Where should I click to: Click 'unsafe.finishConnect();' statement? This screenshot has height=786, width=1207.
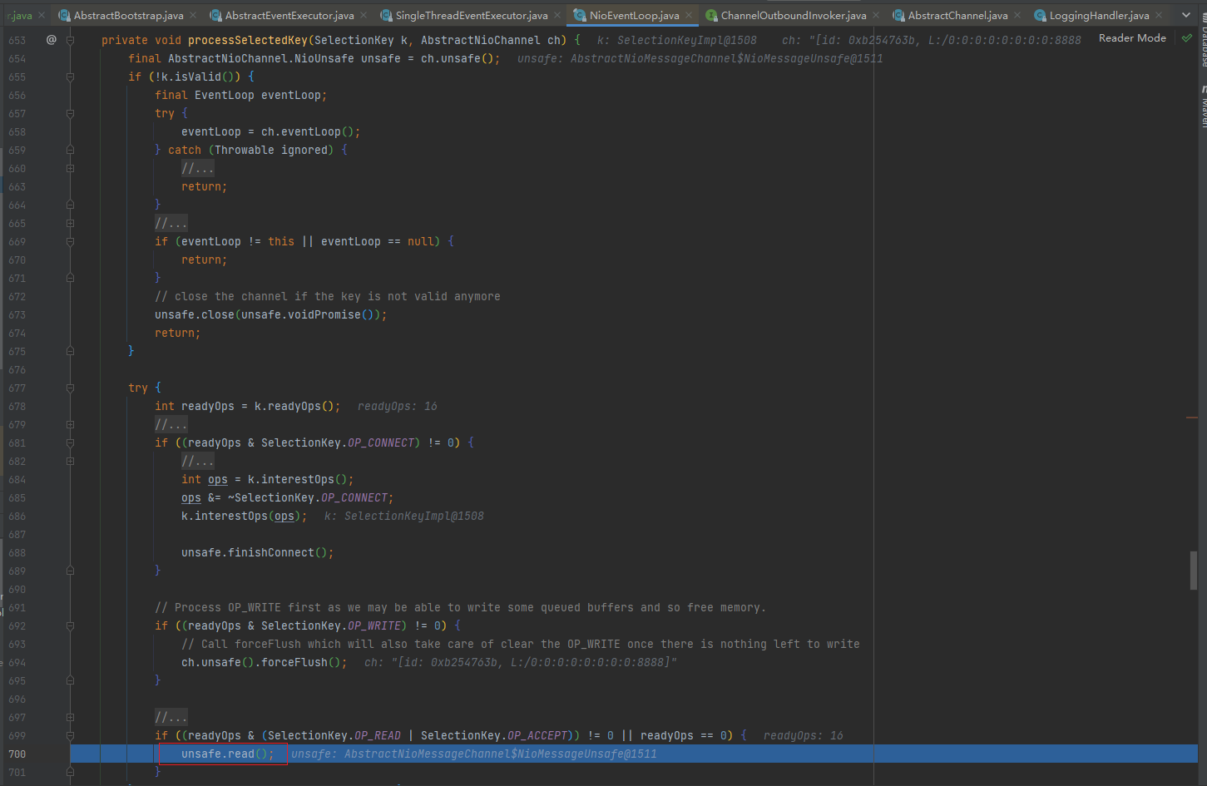[x=258, y=552]
